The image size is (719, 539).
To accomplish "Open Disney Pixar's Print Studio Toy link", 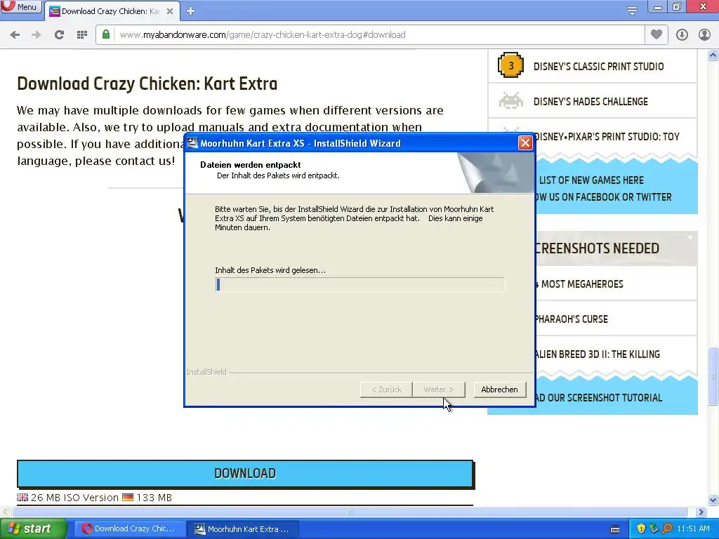I will click(606, 137).
